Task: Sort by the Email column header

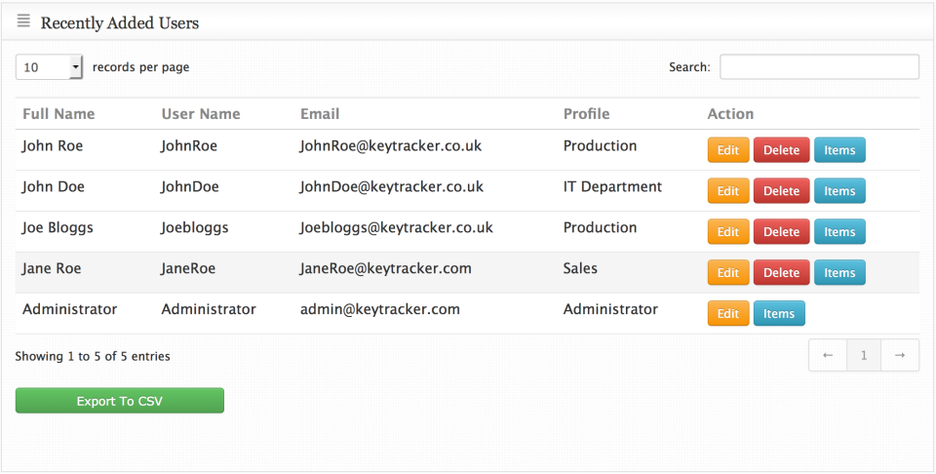Action: [320, 114]
